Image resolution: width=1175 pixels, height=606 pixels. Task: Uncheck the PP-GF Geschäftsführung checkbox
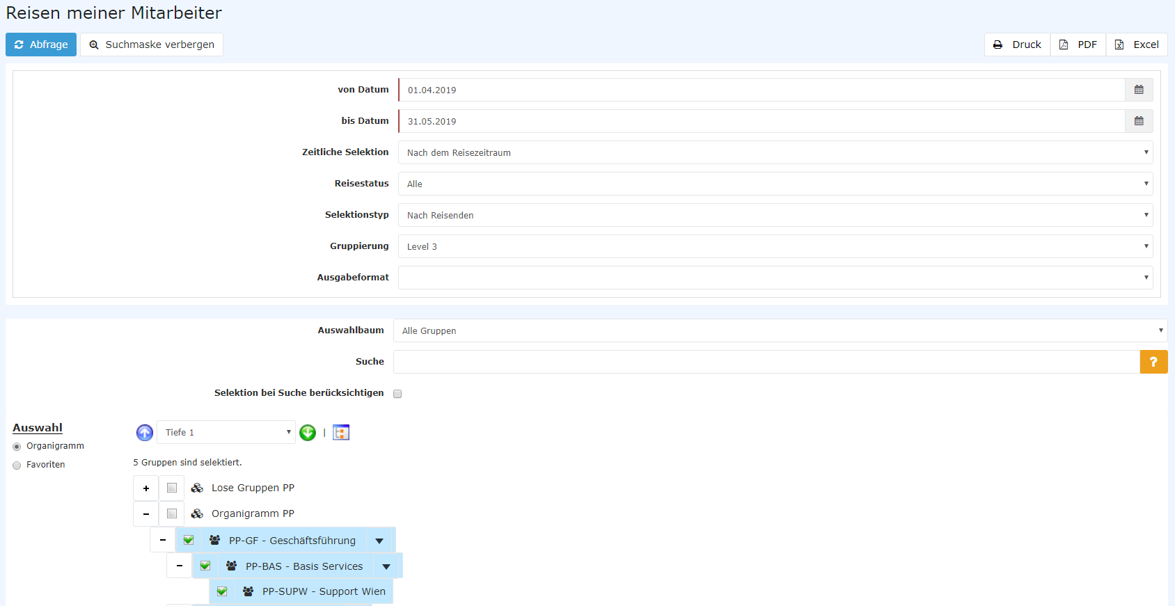(x=189, y=540)
